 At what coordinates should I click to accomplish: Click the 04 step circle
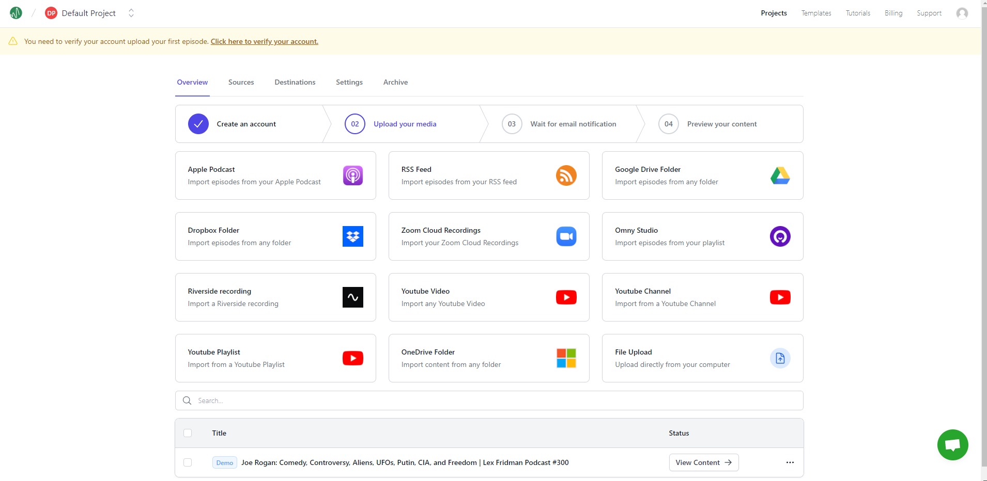point(669,124)
